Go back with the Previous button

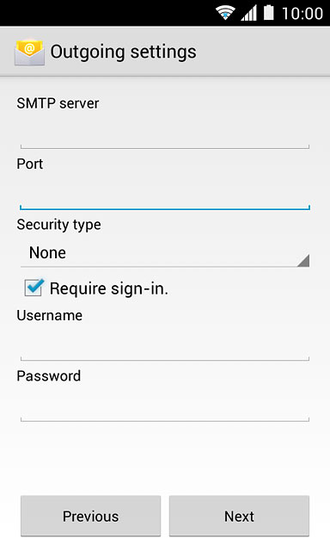tap(90, 516)
